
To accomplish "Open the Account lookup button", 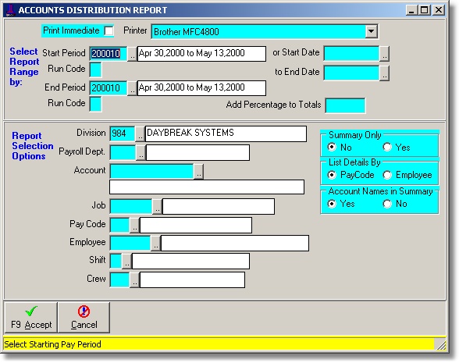I will pos(199,172).
